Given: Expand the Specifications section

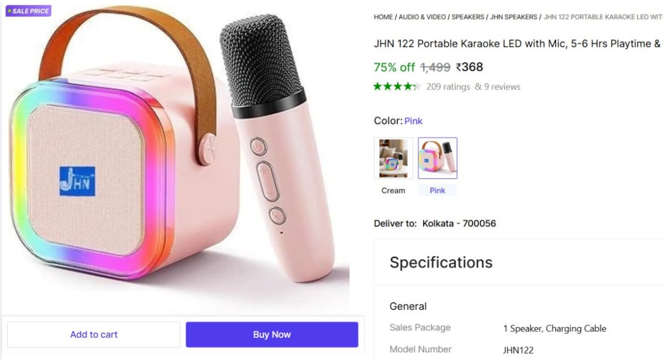Looking at the screenshot, I should pyautogui.click(x=441, y=262).
